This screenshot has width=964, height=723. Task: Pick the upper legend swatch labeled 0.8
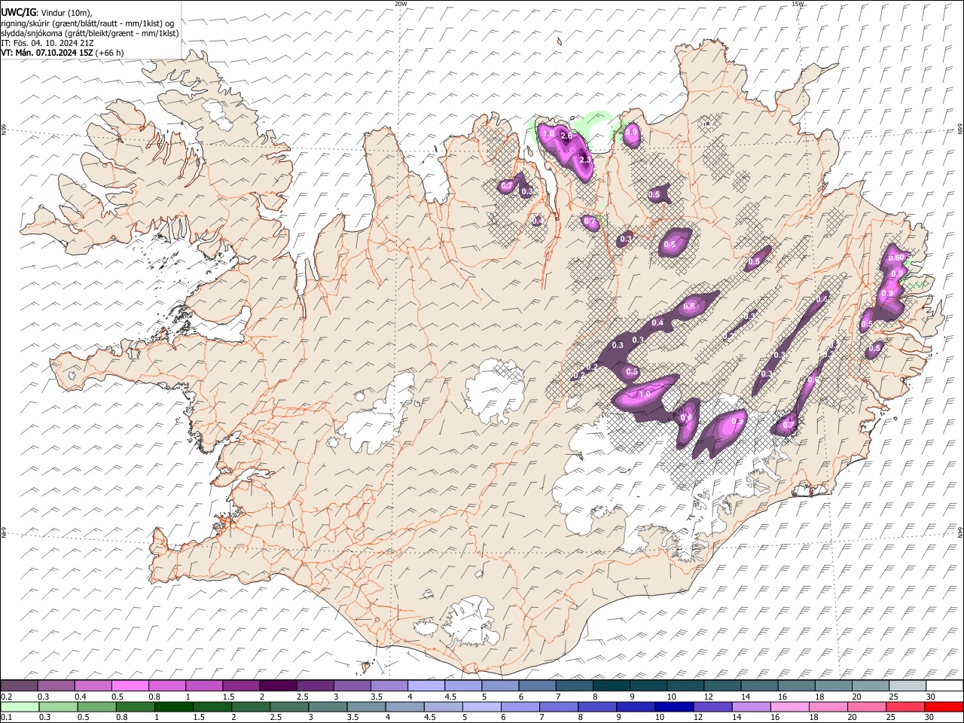tap(166, 686)
